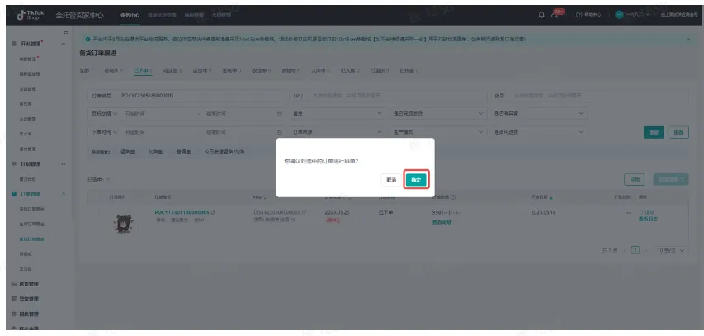Viewport: 704px width, 336px height.
Task: Copy order number POCYT2305180000005 icon
Action: [x=213, y=212]
